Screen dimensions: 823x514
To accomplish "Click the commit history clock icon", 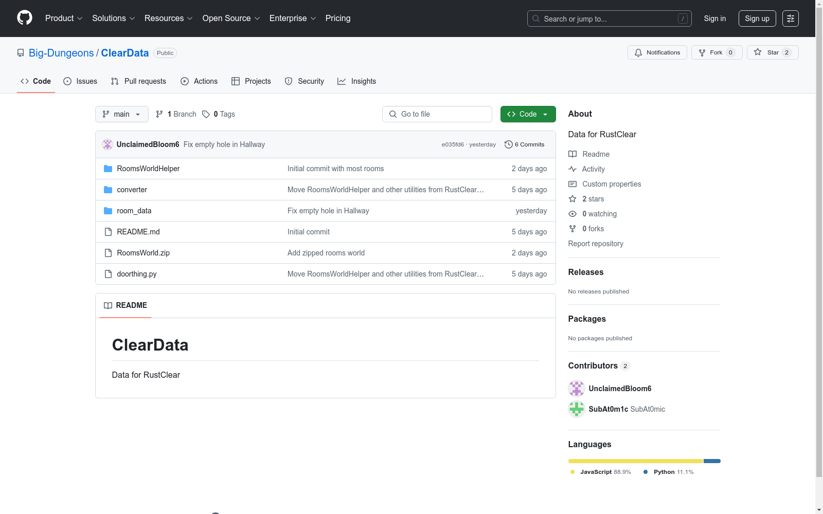I will 509,144.
